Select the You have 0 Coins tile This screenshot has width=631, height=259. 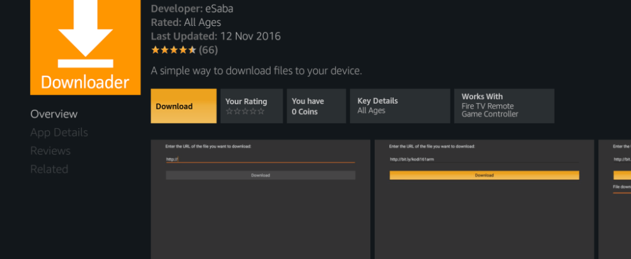pyautogui.click(x=316, y=106)
